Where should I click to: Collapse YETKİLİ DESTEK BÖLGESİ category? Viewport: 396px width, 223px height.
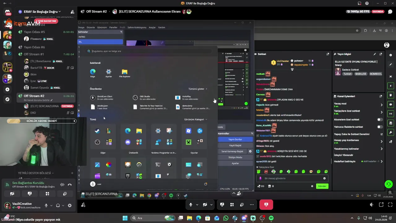[36, 173]
